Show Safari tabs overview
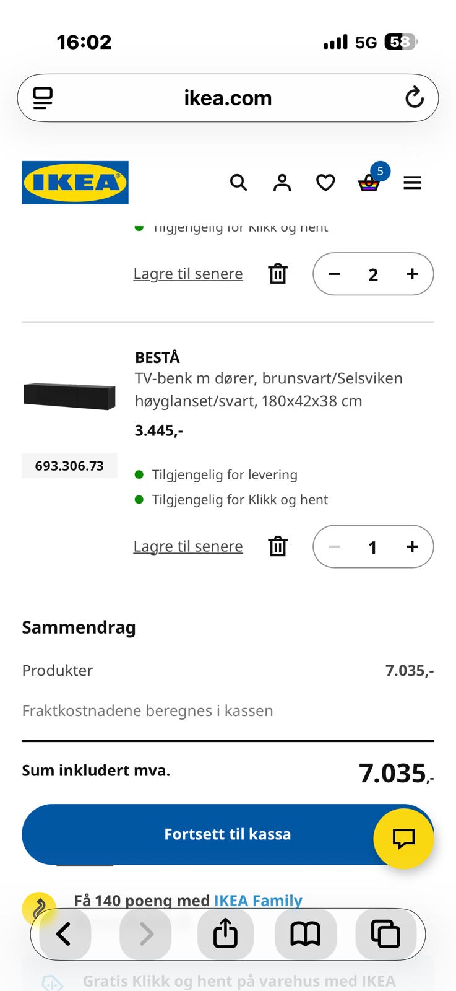Screen dimensions: 456x991 (x=385, y=933)
